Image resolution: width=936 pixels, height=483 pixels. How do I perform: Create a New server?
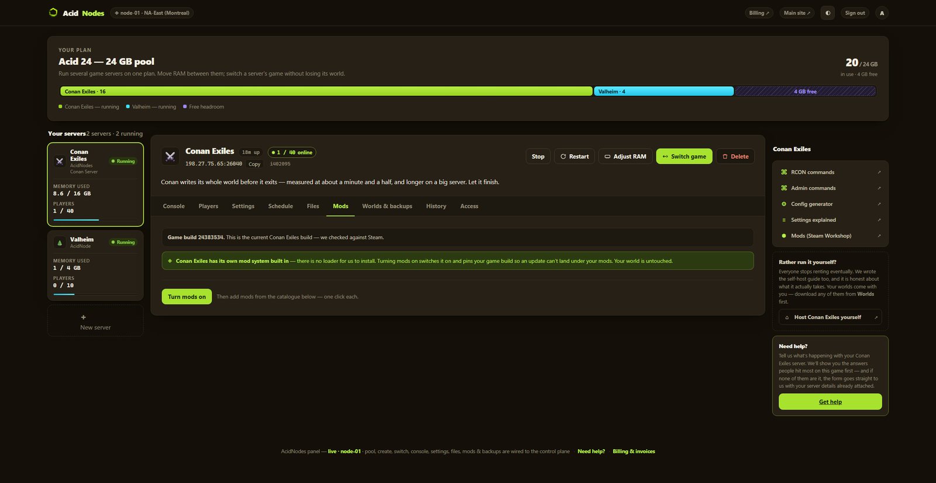click(x=95, y=321)
